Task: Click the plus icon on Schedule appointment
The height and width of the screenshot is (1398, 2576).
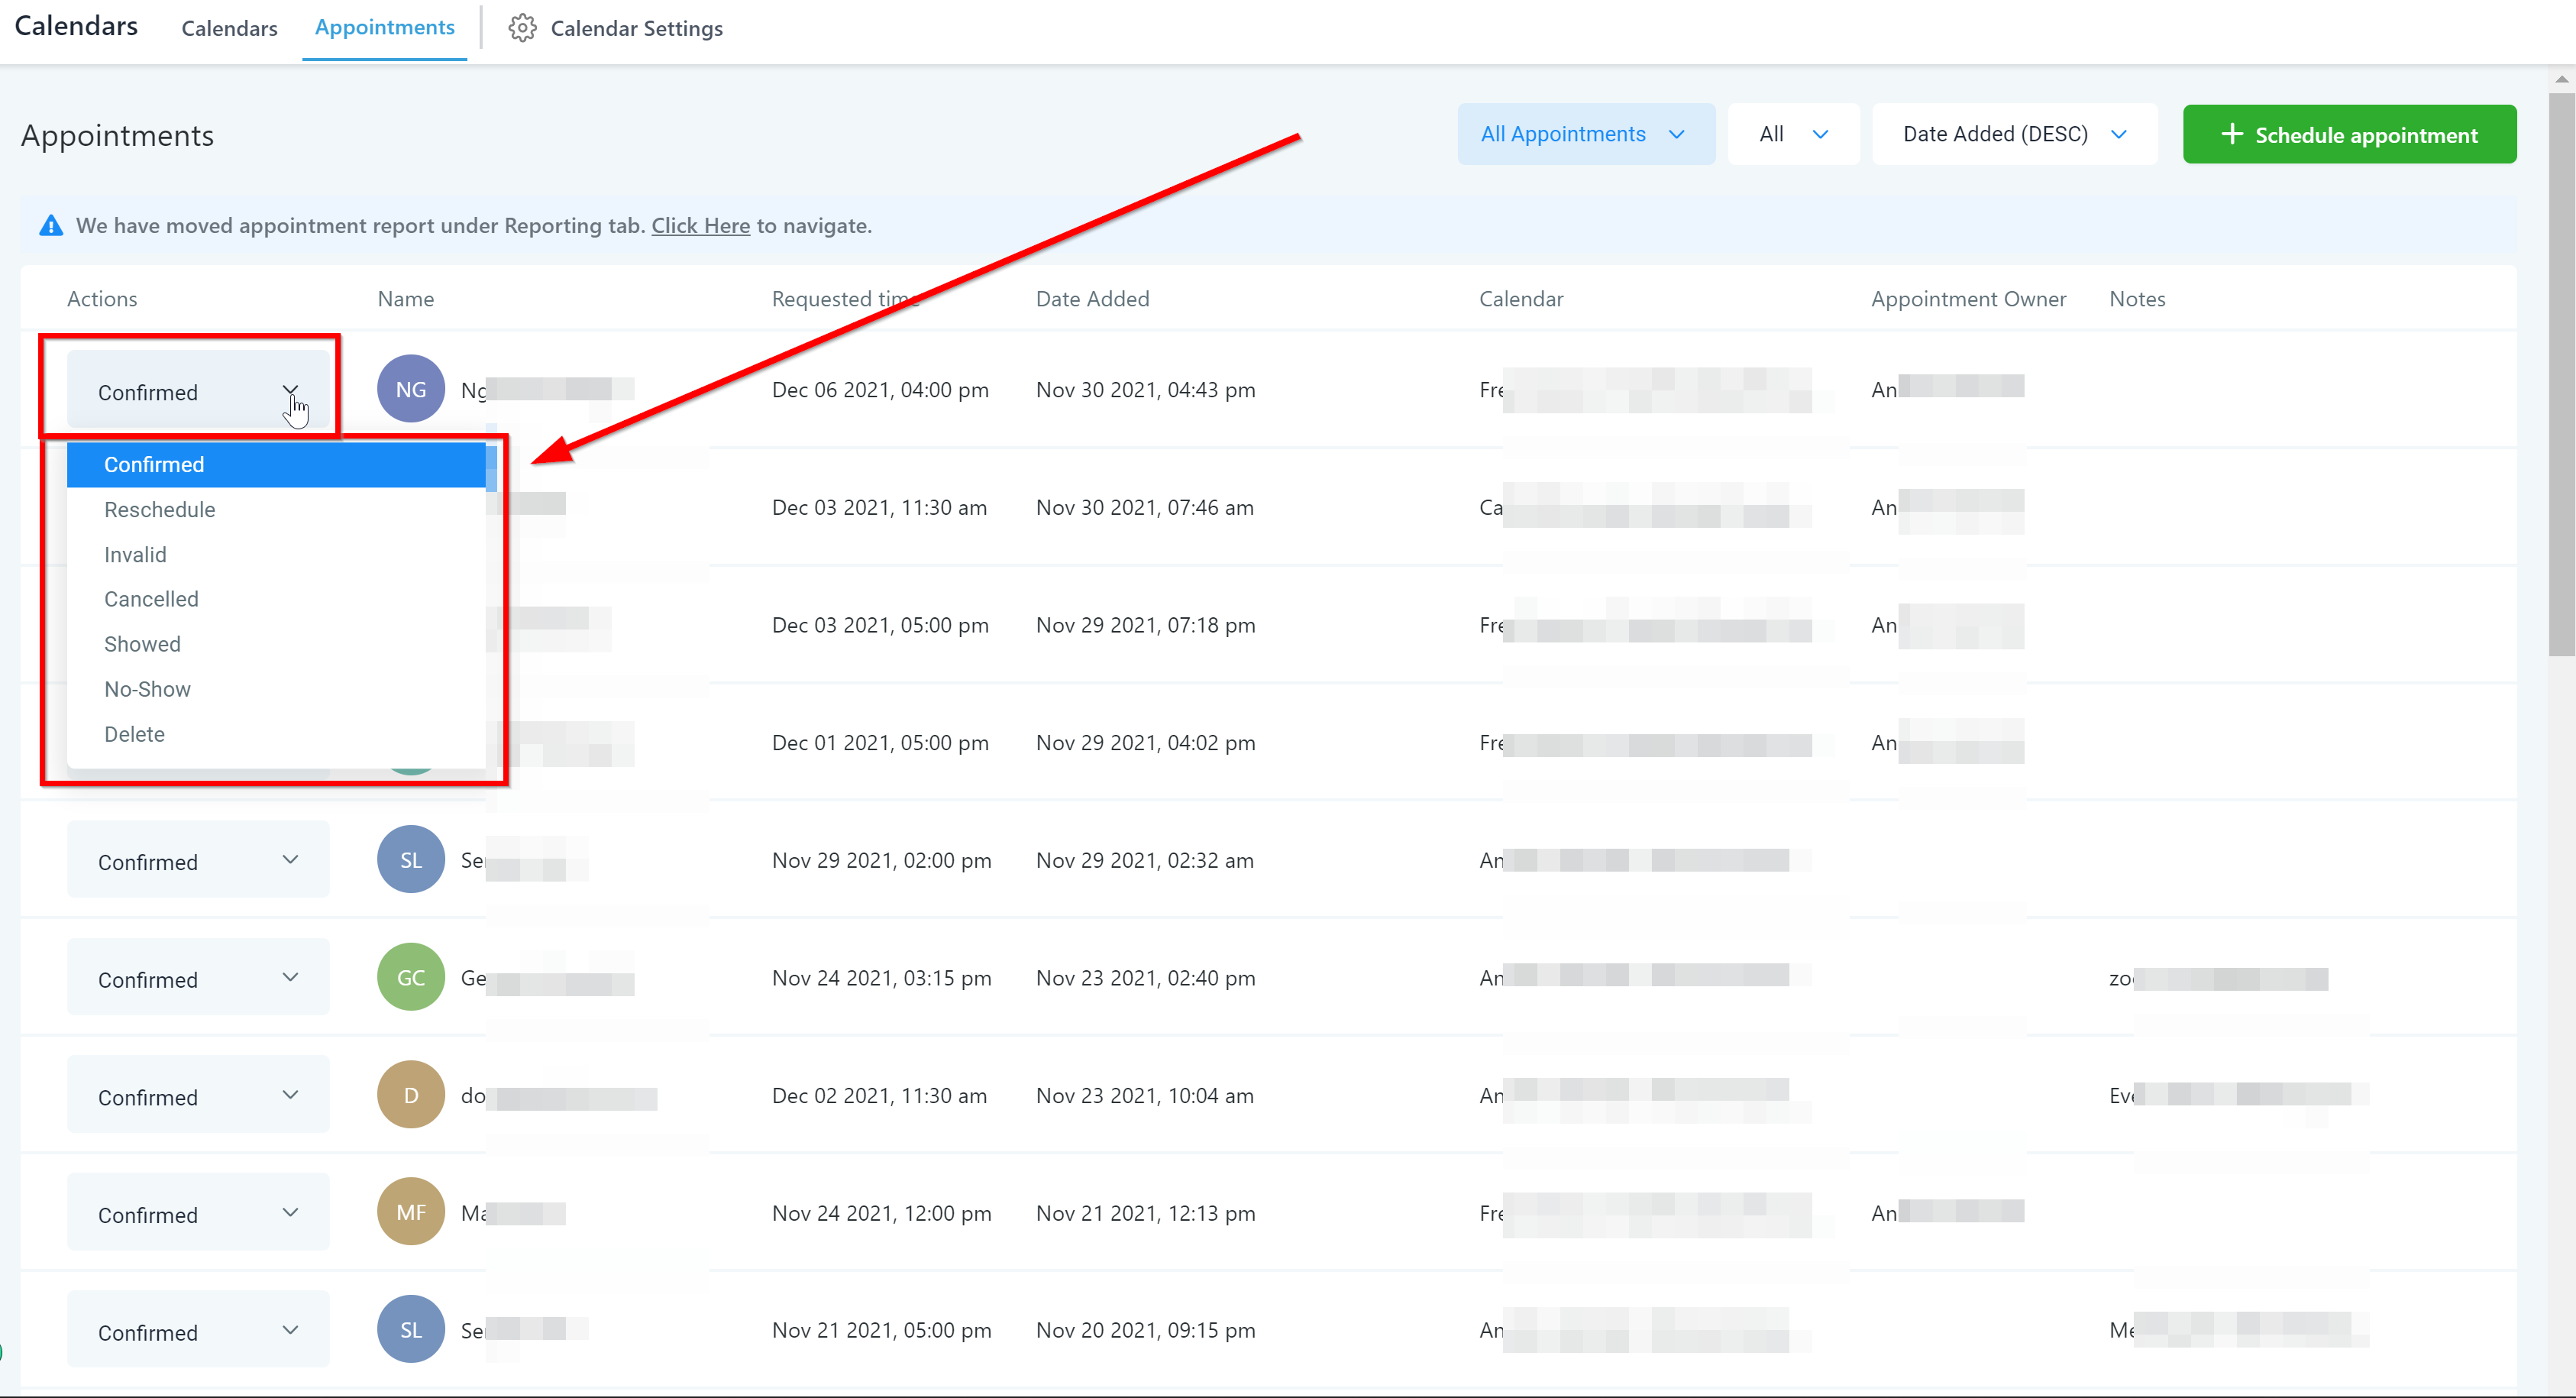Action: [2231, 134]
